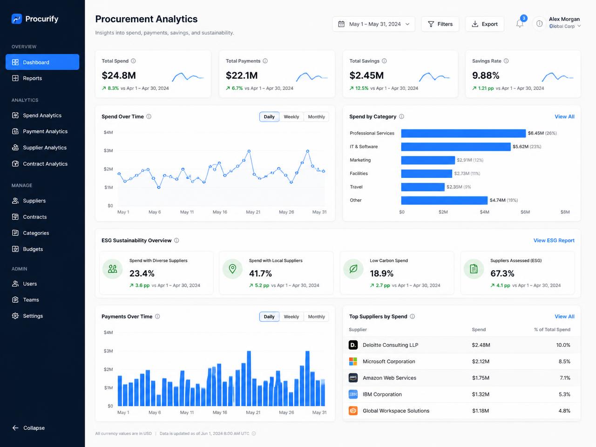Click the Filters button
The image size is (596, 447).
(440, 24)
